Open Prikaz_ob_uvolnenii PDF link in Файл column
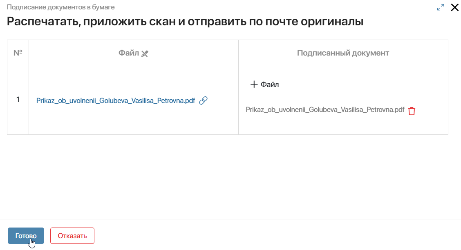Screen dimensions: 461x250 (116, 100)
